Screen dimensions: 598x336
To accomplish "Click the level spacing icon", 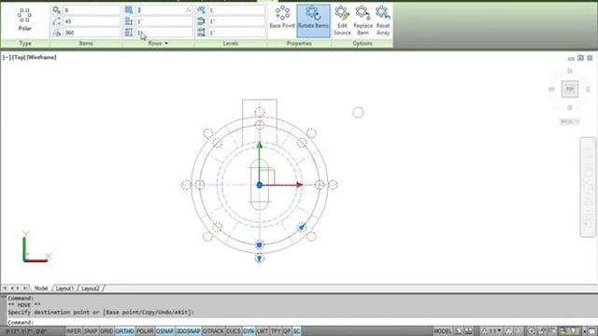I will tap(202, 21).
